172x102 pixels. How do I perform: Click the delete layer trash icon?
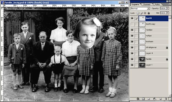(166, 99)
